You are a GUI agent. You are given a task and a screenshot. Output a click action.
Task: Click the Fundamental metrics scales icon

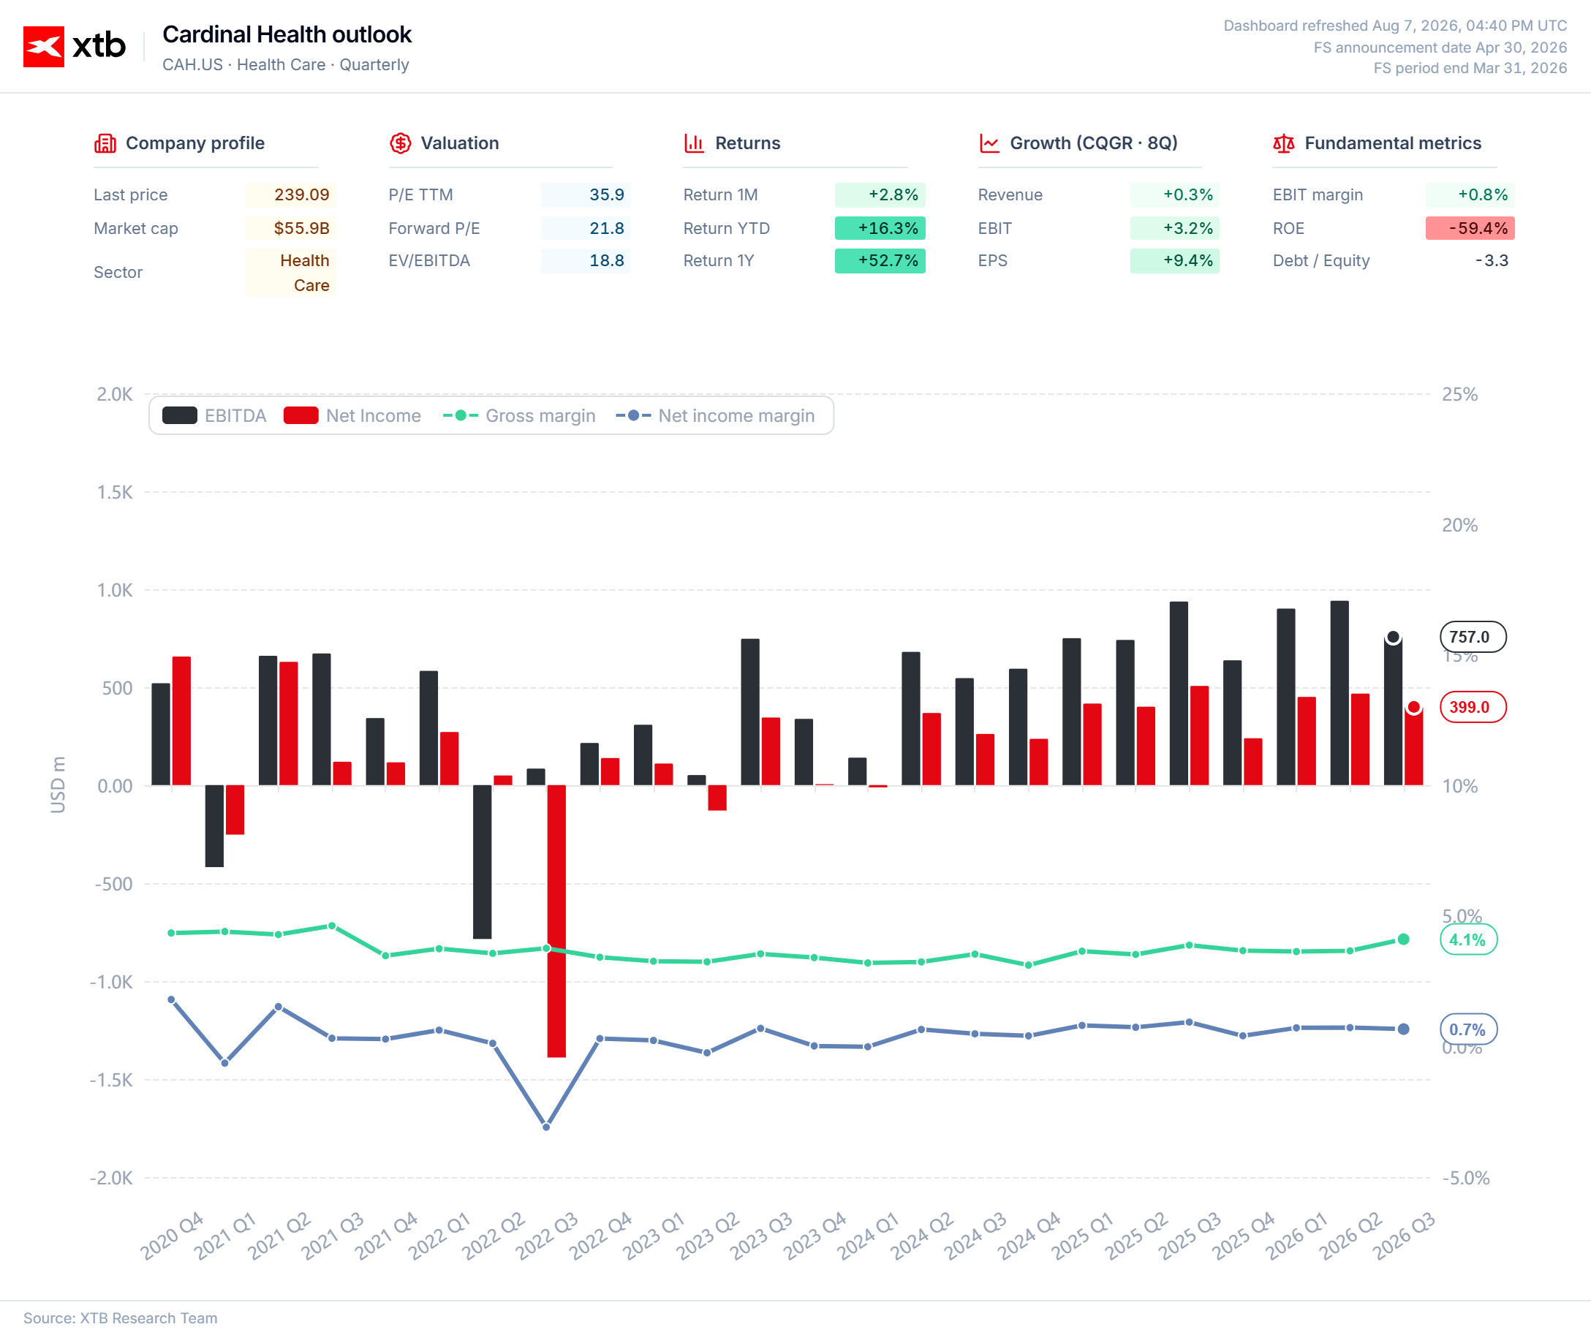tap(1283, 143)
